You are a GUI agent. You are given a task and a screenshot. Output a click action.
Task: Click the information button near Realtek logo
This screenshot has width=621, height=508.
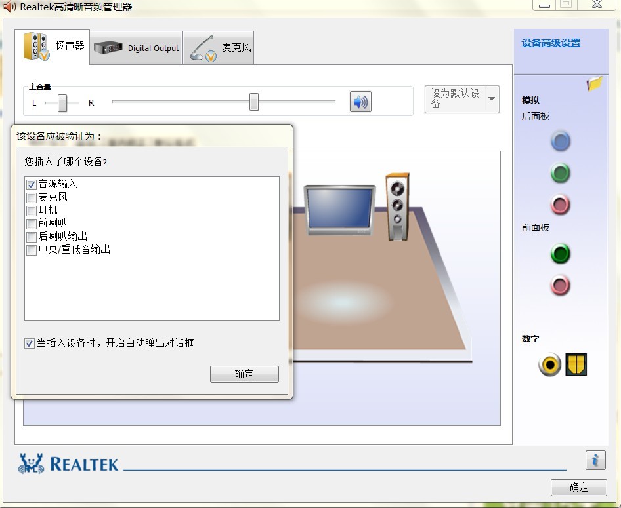[x=595, y=459]
